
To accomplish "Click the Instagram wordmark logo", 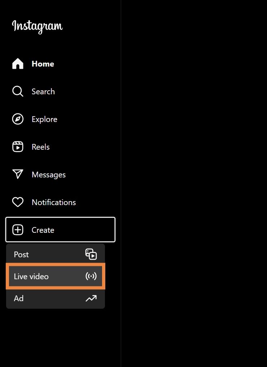I will click(x=37, y=27).
